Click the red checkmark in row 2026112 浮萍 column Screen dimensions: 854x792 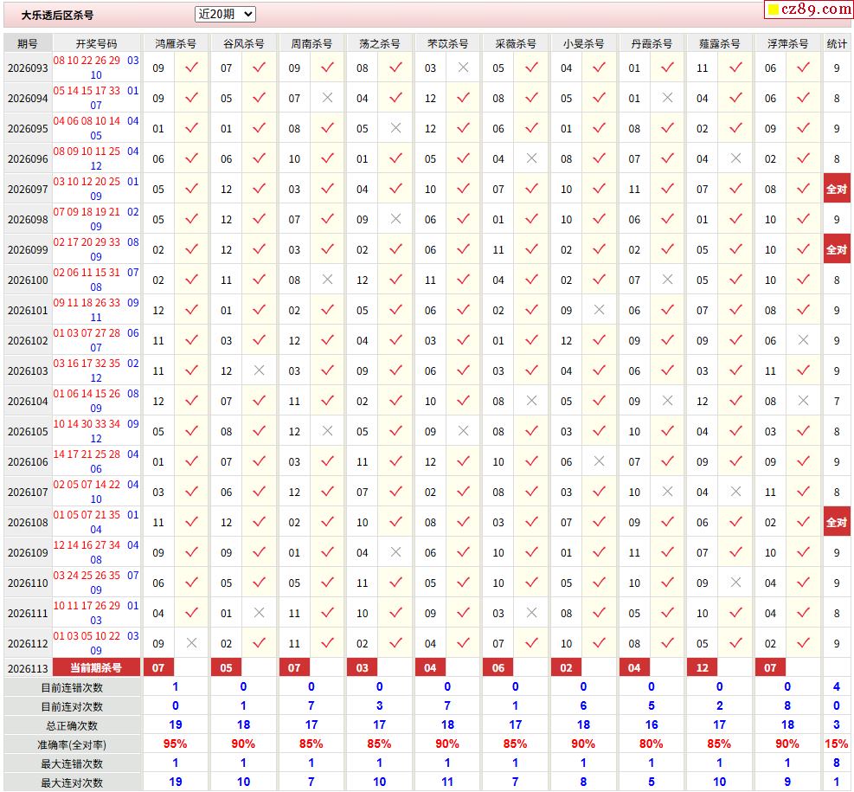[x=803, y=643]
